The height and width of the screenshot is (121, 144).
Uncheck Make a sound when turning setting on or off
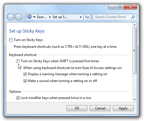click(x=25, y=81)
